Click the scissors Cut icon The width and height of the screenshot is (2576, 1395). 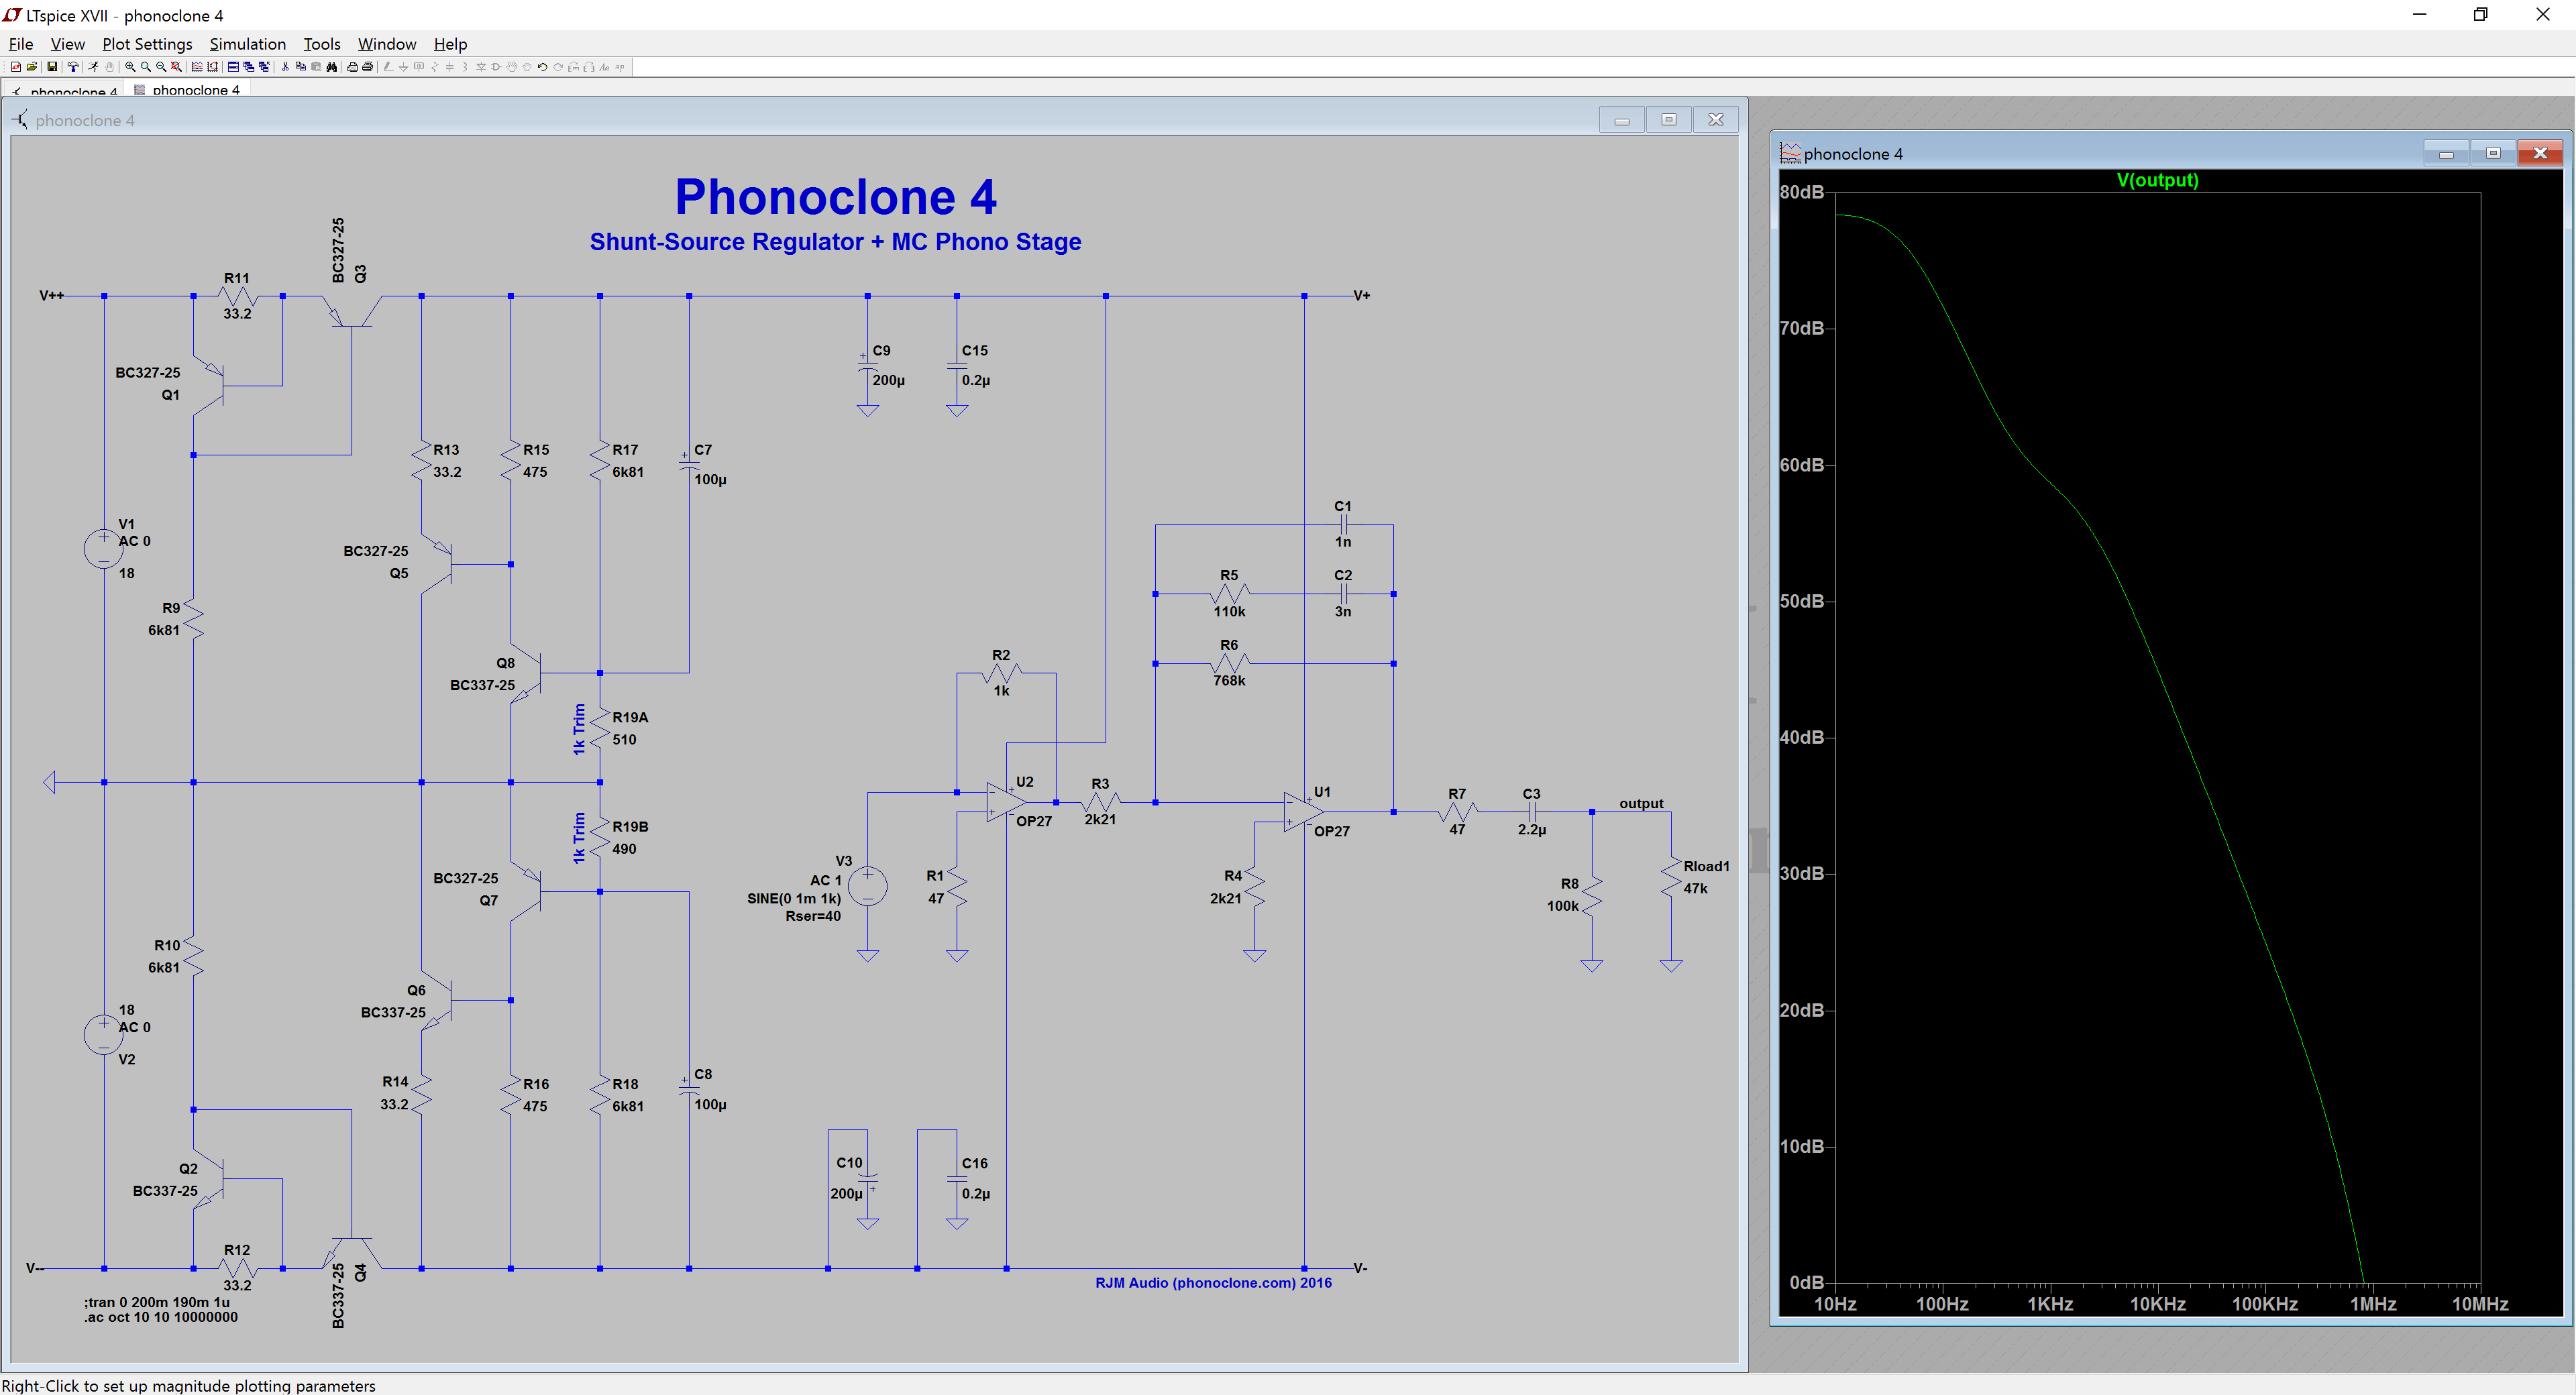(285, 67)
